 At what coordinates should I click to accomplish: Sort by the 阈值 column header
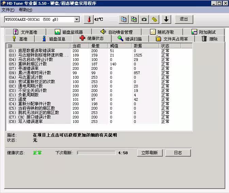pyautogui.click(x=120, y=46)
